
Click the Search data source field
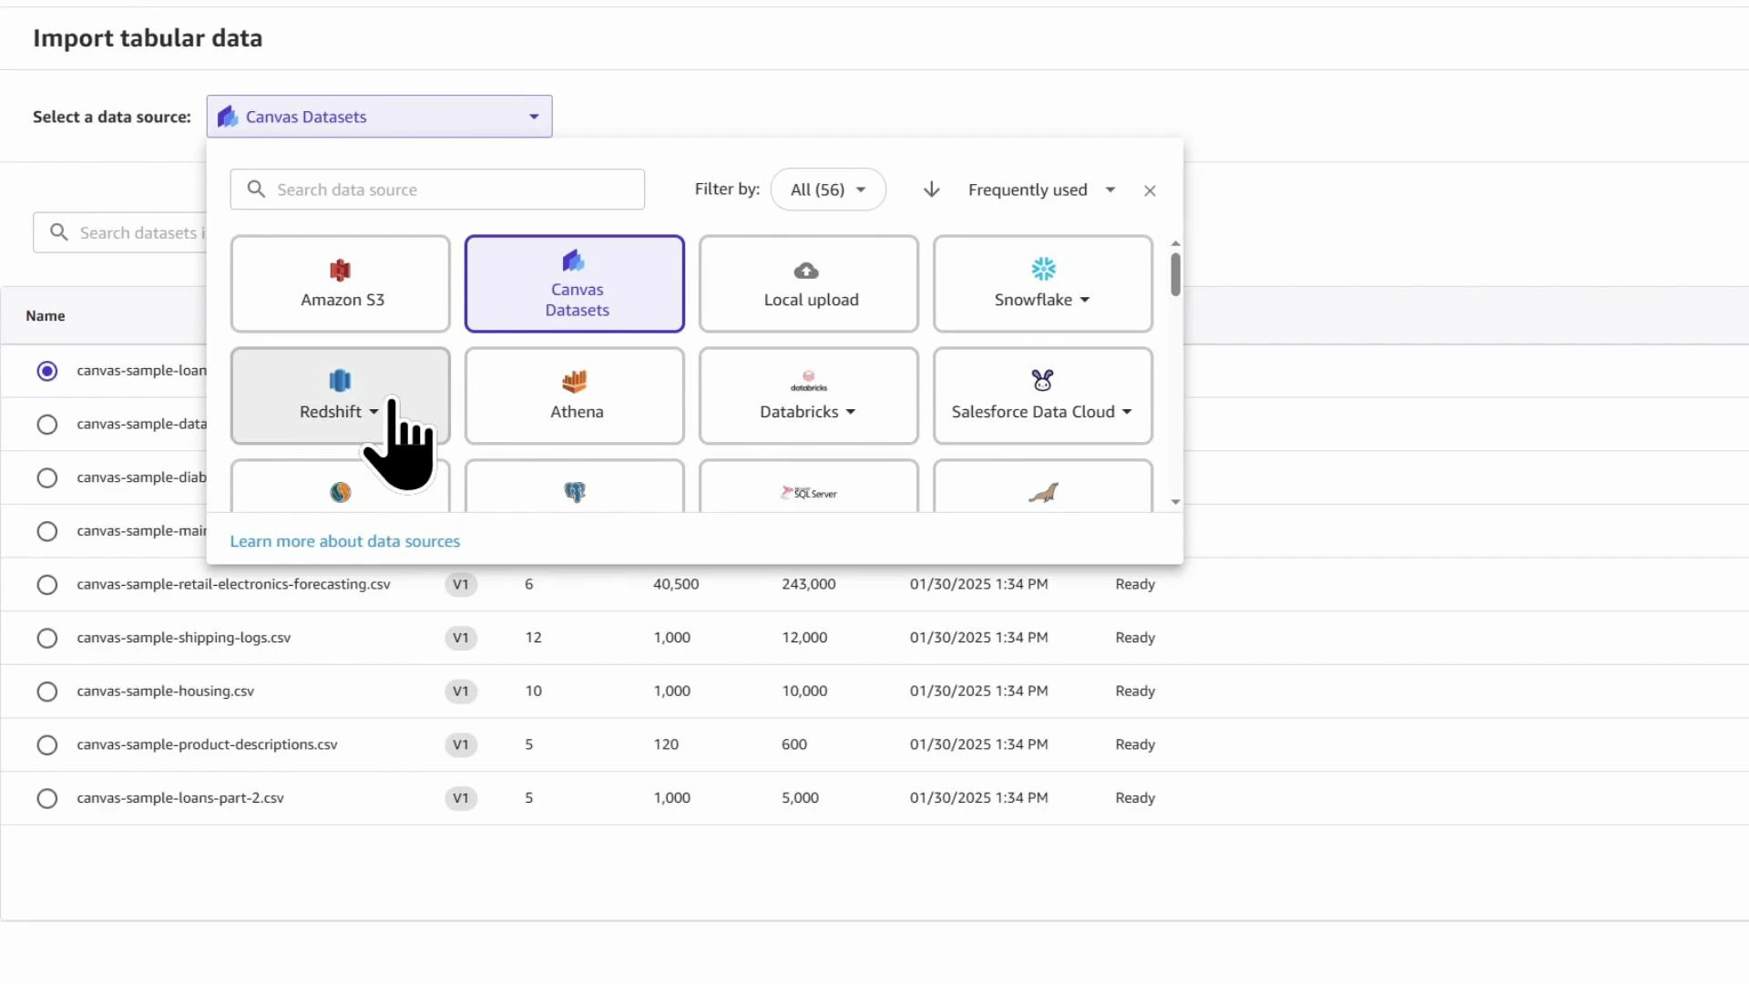coord(437,189)
